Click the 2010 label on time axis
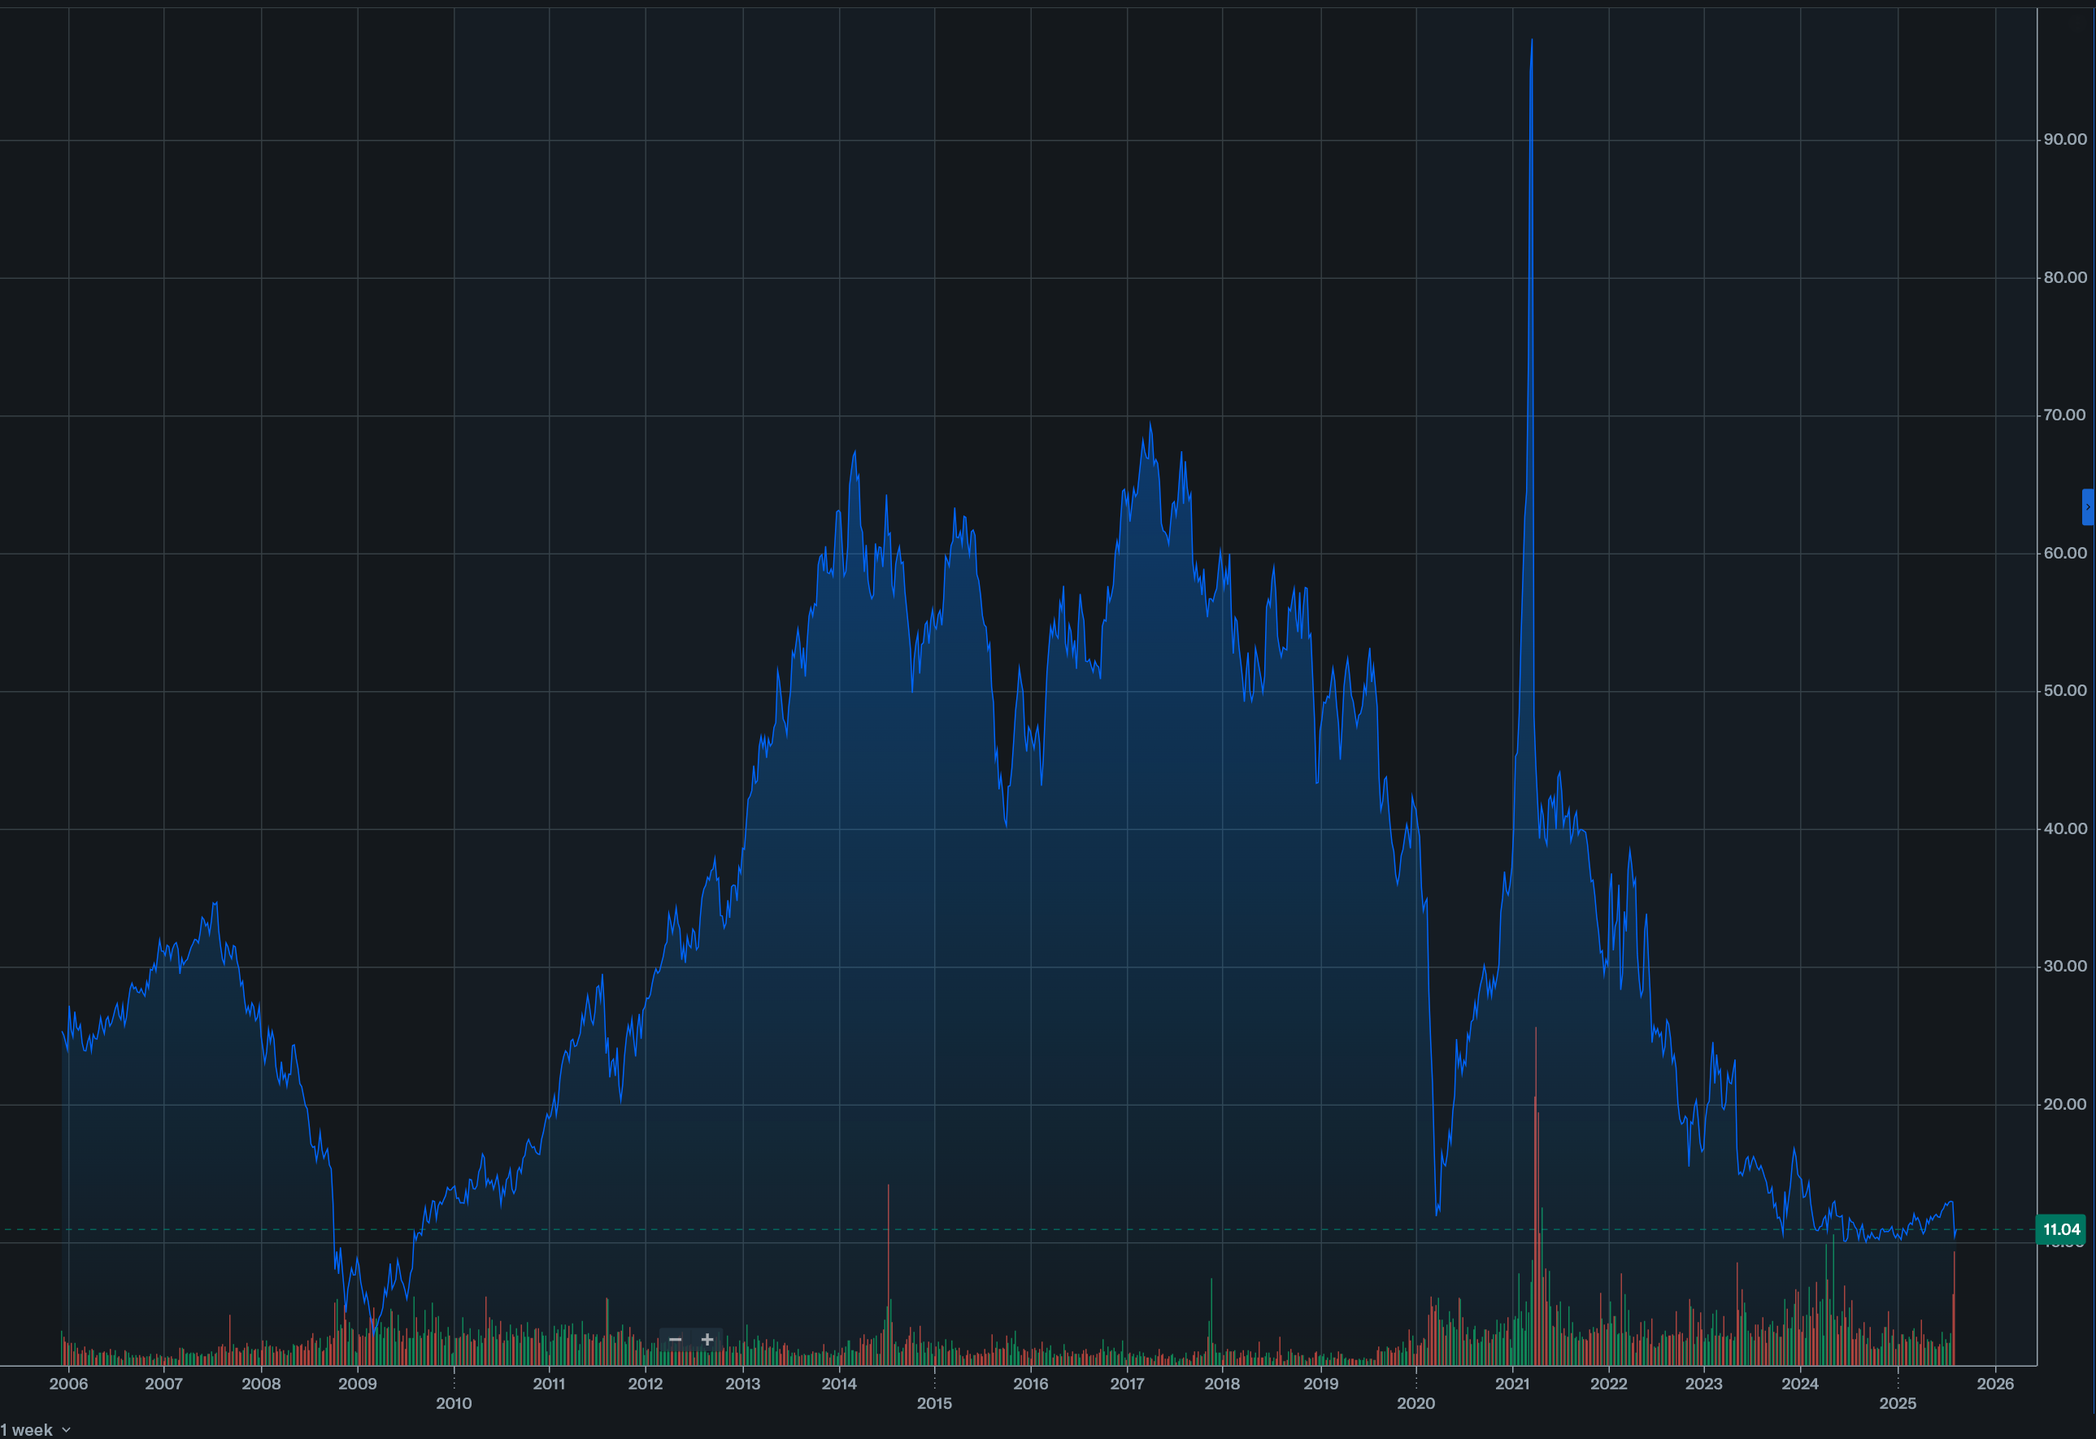Viewport: 2096px width, 1439px height. pyautogui.click(x=454, y=1403)
